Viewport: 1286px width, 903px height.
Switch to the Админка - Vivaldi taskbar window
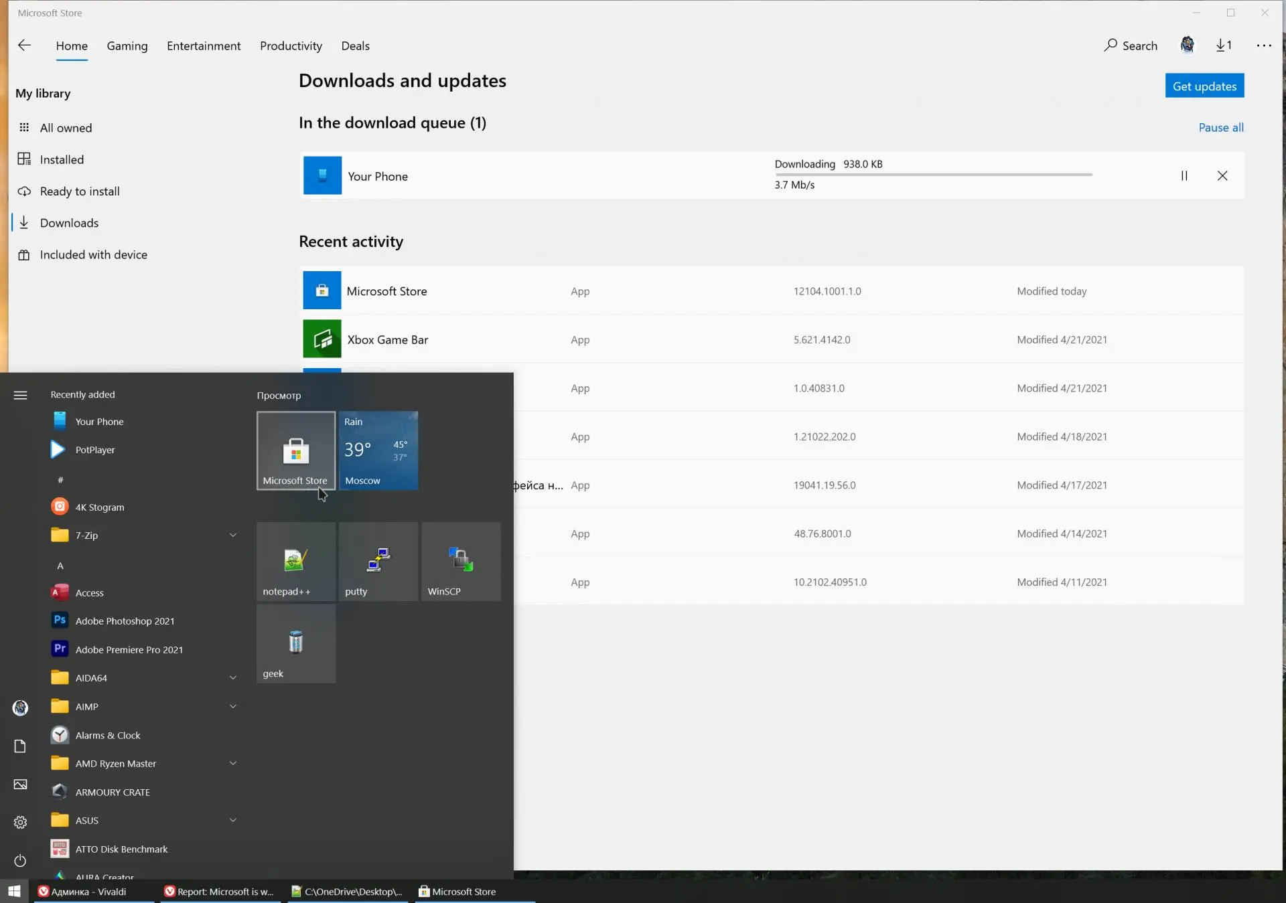(94, 892)
